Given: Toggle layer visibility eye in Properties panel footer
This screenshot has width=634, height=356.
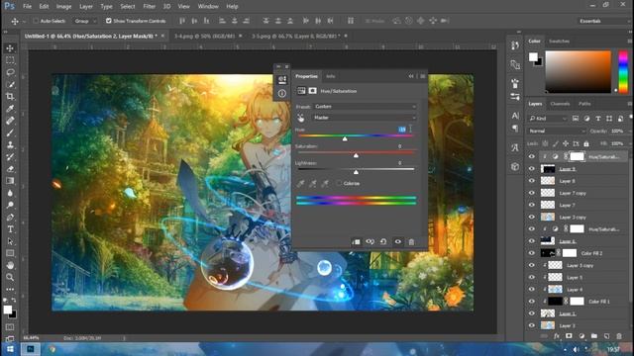Looking at the screenshot, I should tap(398, 241).
